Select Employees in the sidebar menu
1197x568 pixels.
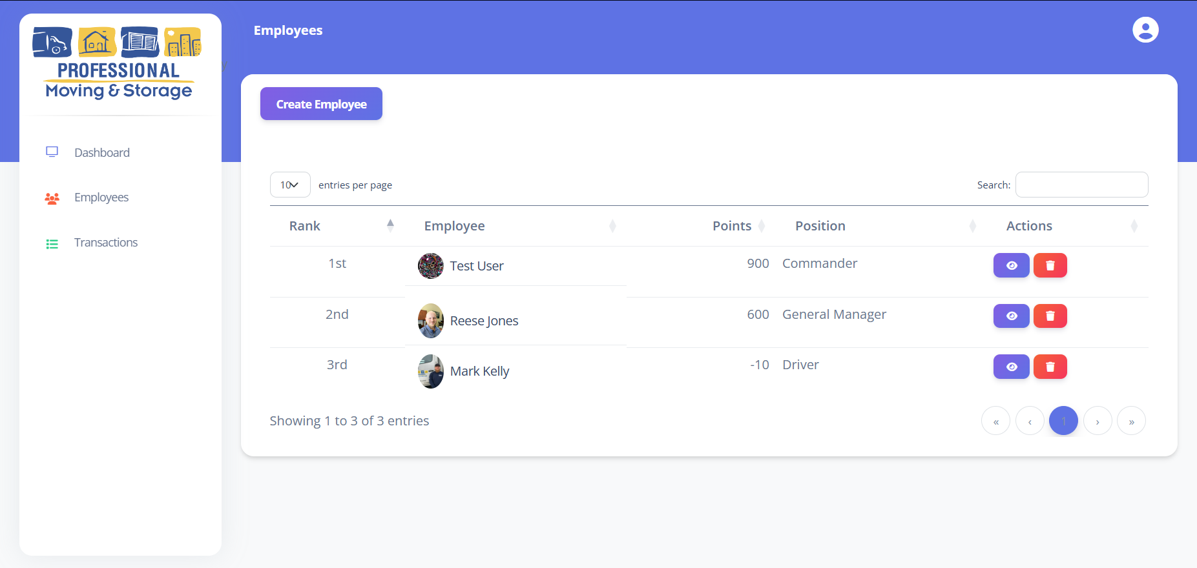pos(101,198)
